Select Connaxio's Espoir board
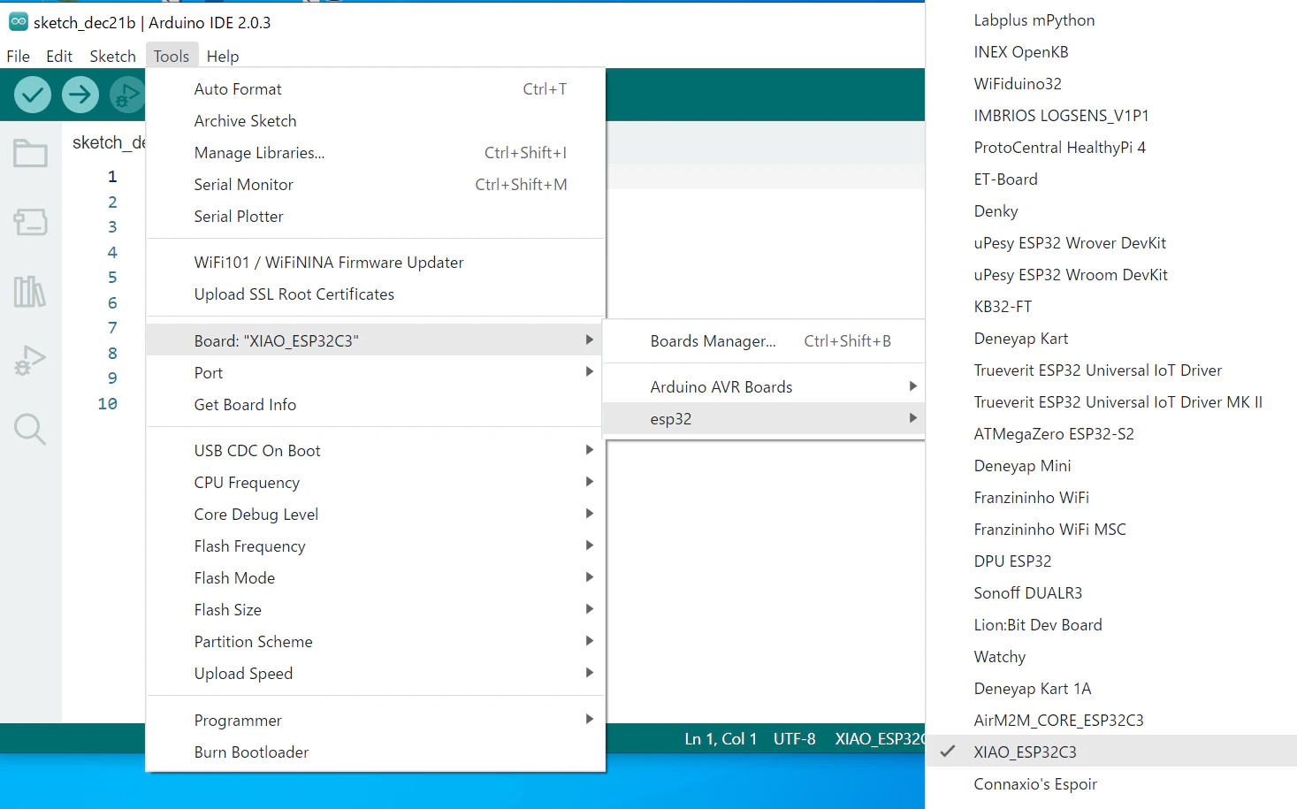The height and width of the screenshot is (809, 1297). 1111,783
